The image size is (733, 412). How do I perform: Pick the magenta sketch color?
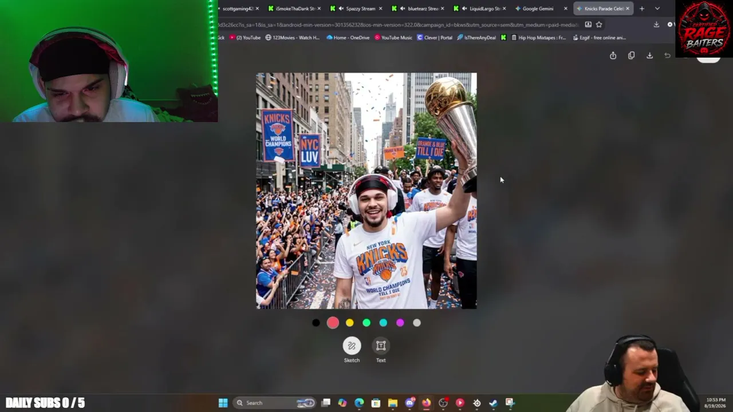pyautogui.click(x=400, y=323)
